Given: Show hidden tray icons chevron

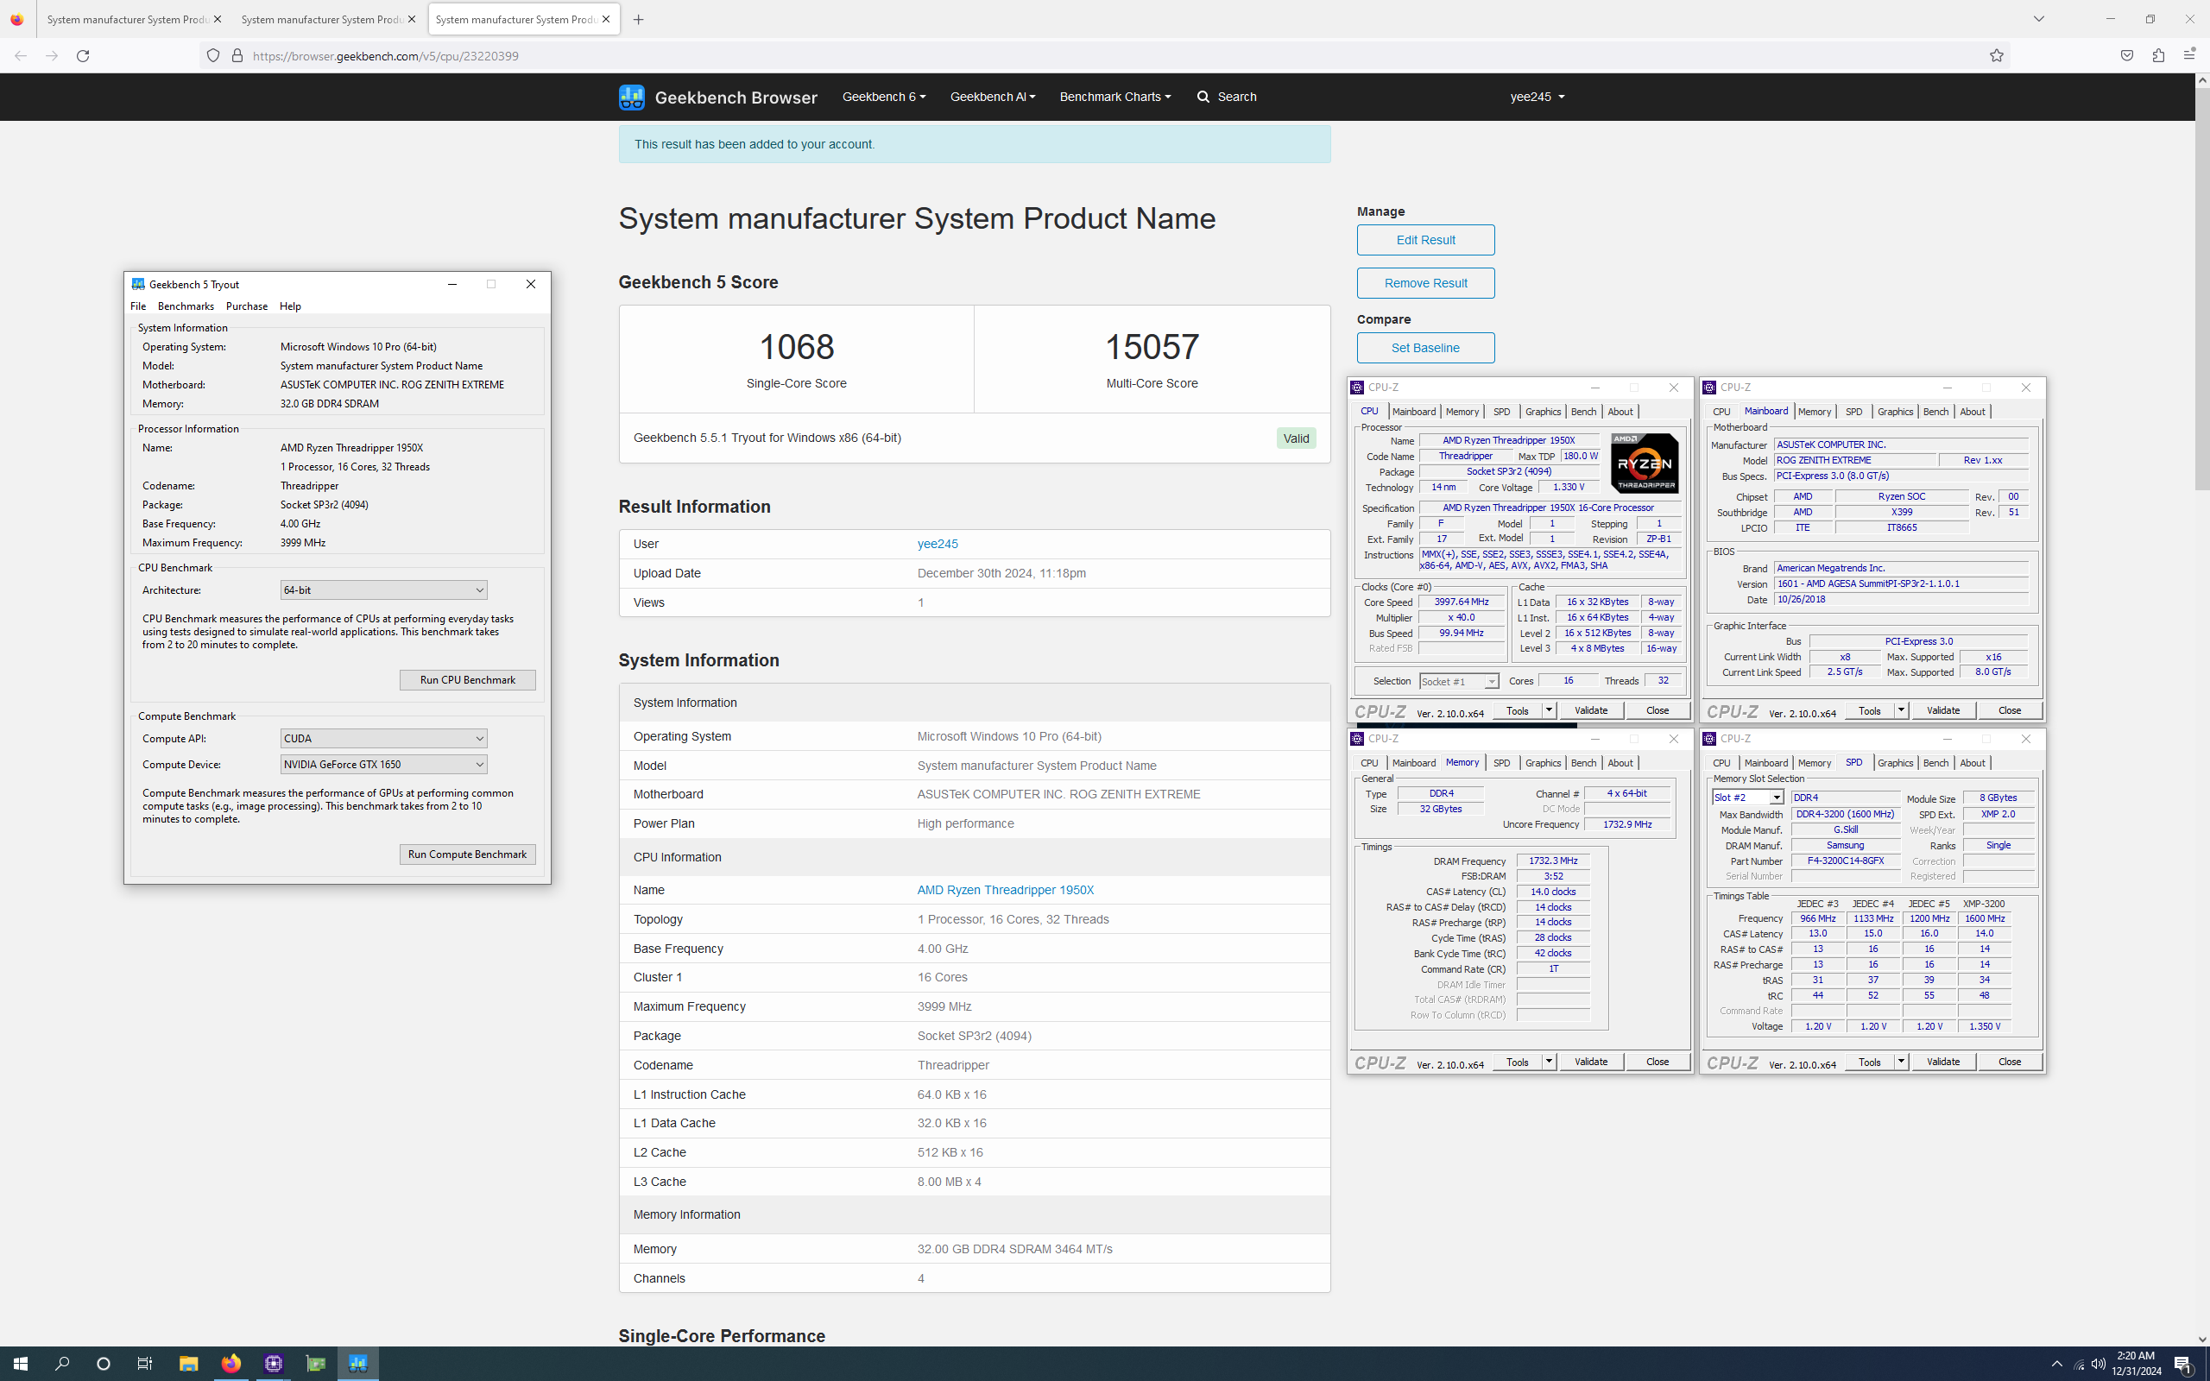Looking at the screenshot, I should point(2056,1365).
